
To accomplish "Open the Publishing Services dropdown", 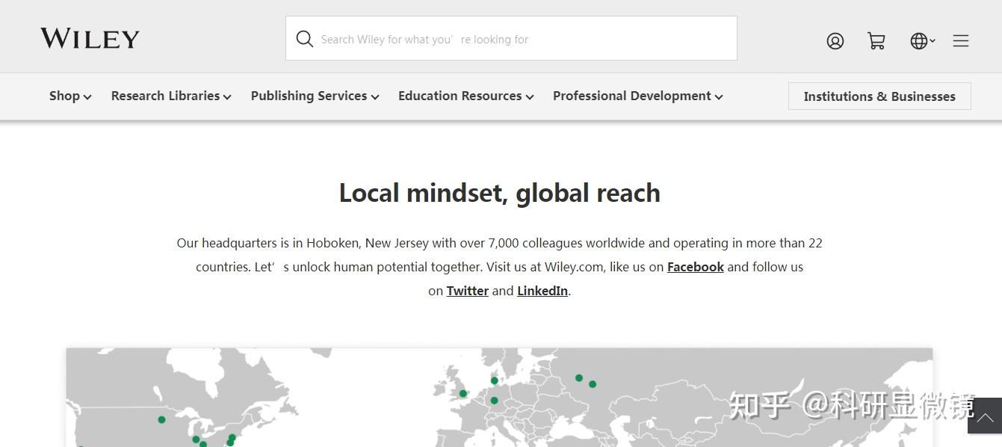I will [314, 96].
